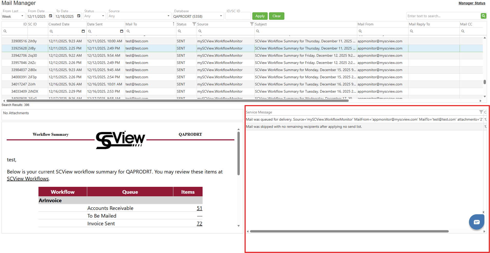Screen dimensions: 490x253
Task: Click Service Message horizontal scrollbar thumb
Action: 349,231
